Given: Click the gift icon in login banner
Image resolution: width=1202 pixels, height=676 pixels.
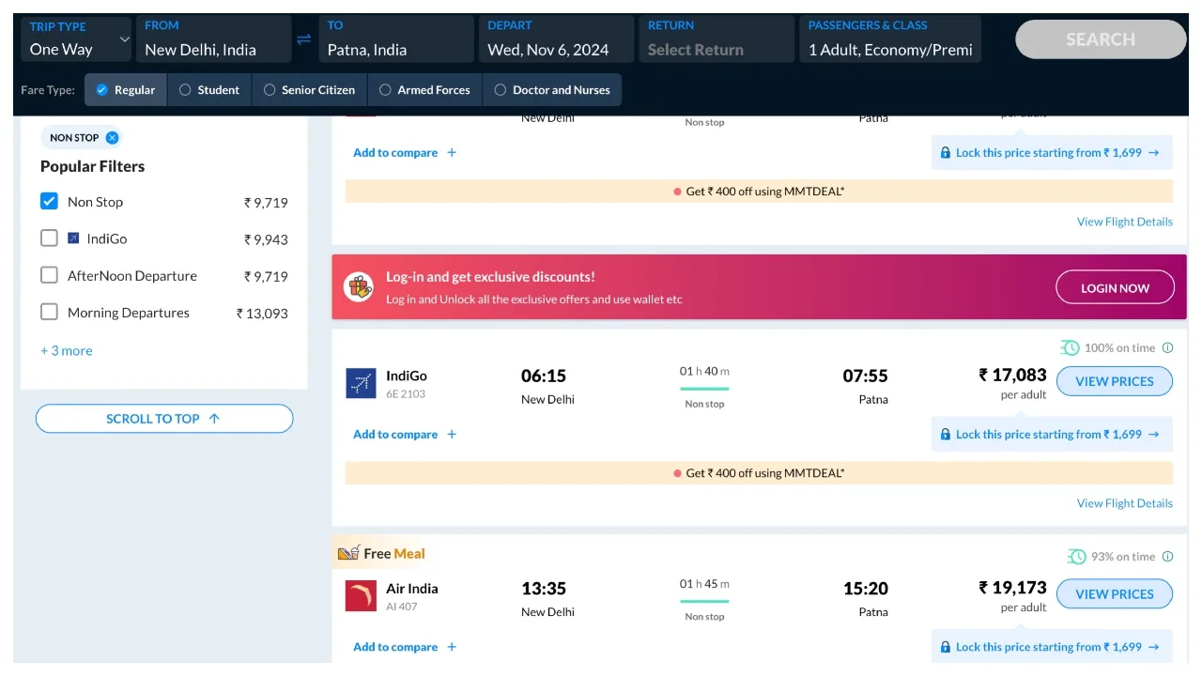Looking at the screenshot, I should (359, 287).
